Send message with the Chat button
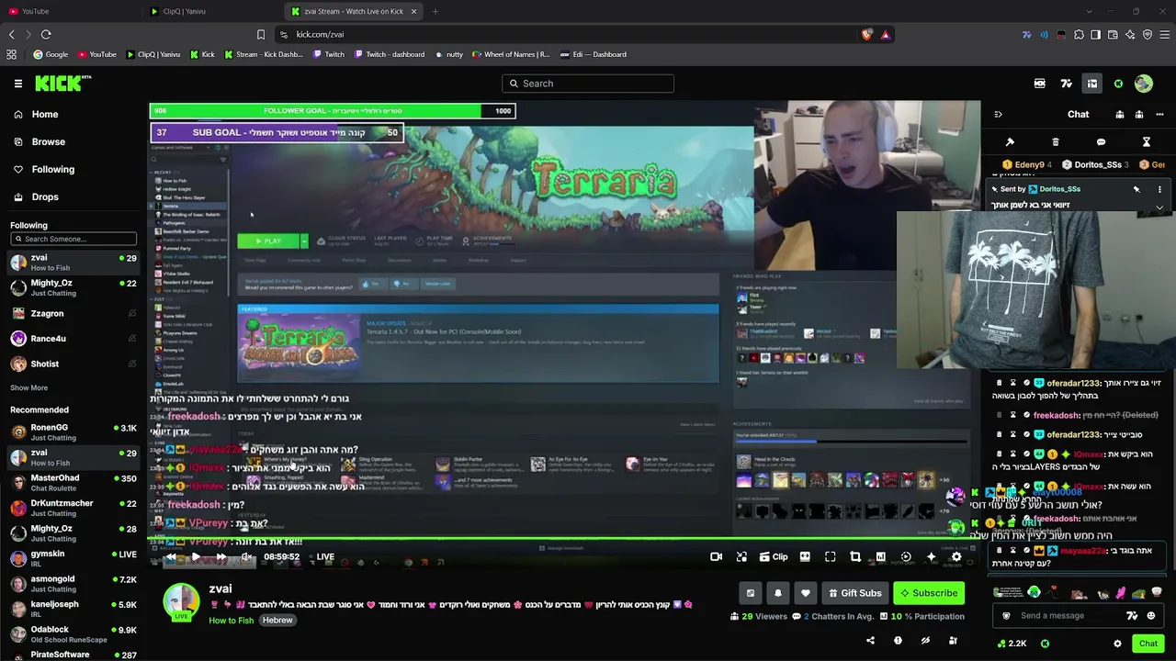Viewport: 1176px width, 661px height. (1148, 644)
